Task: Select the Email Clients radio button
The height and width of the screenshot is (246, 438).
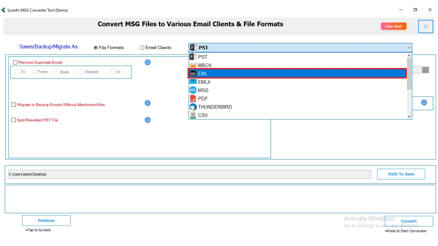Action: pyautogui.click(x=142, y=48)
